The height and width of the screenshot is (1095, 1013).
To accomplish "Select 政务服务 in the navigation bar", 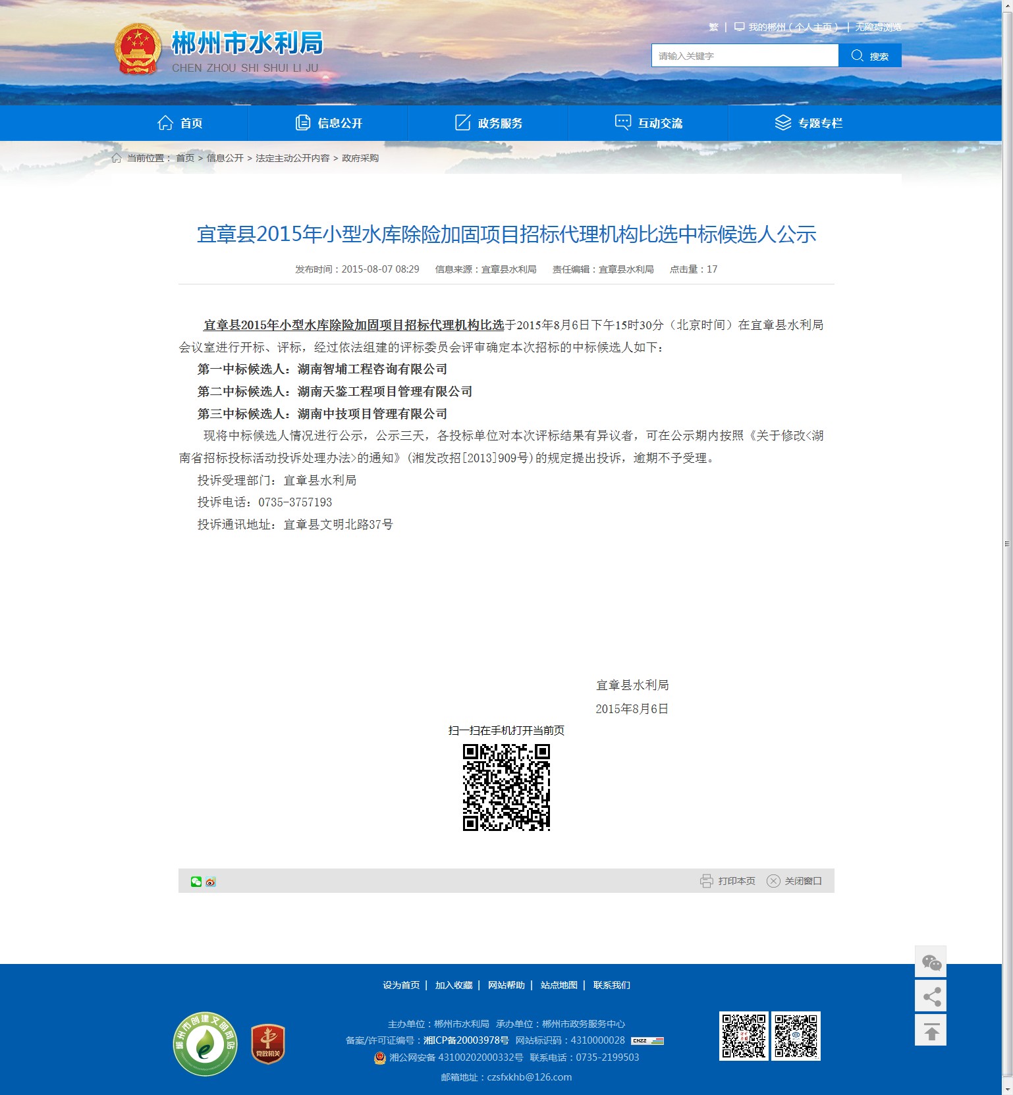I will (x=489, y=123).
